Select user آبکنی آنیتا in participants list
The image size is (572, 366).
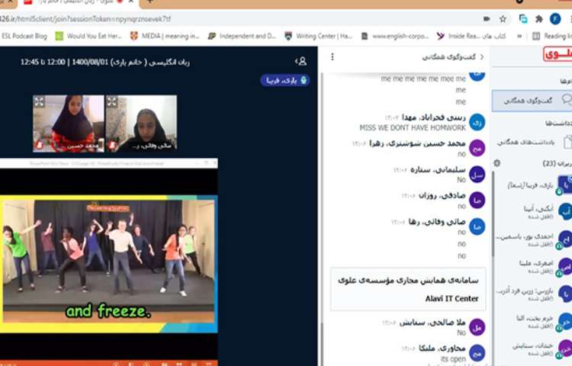coord(534,212)
